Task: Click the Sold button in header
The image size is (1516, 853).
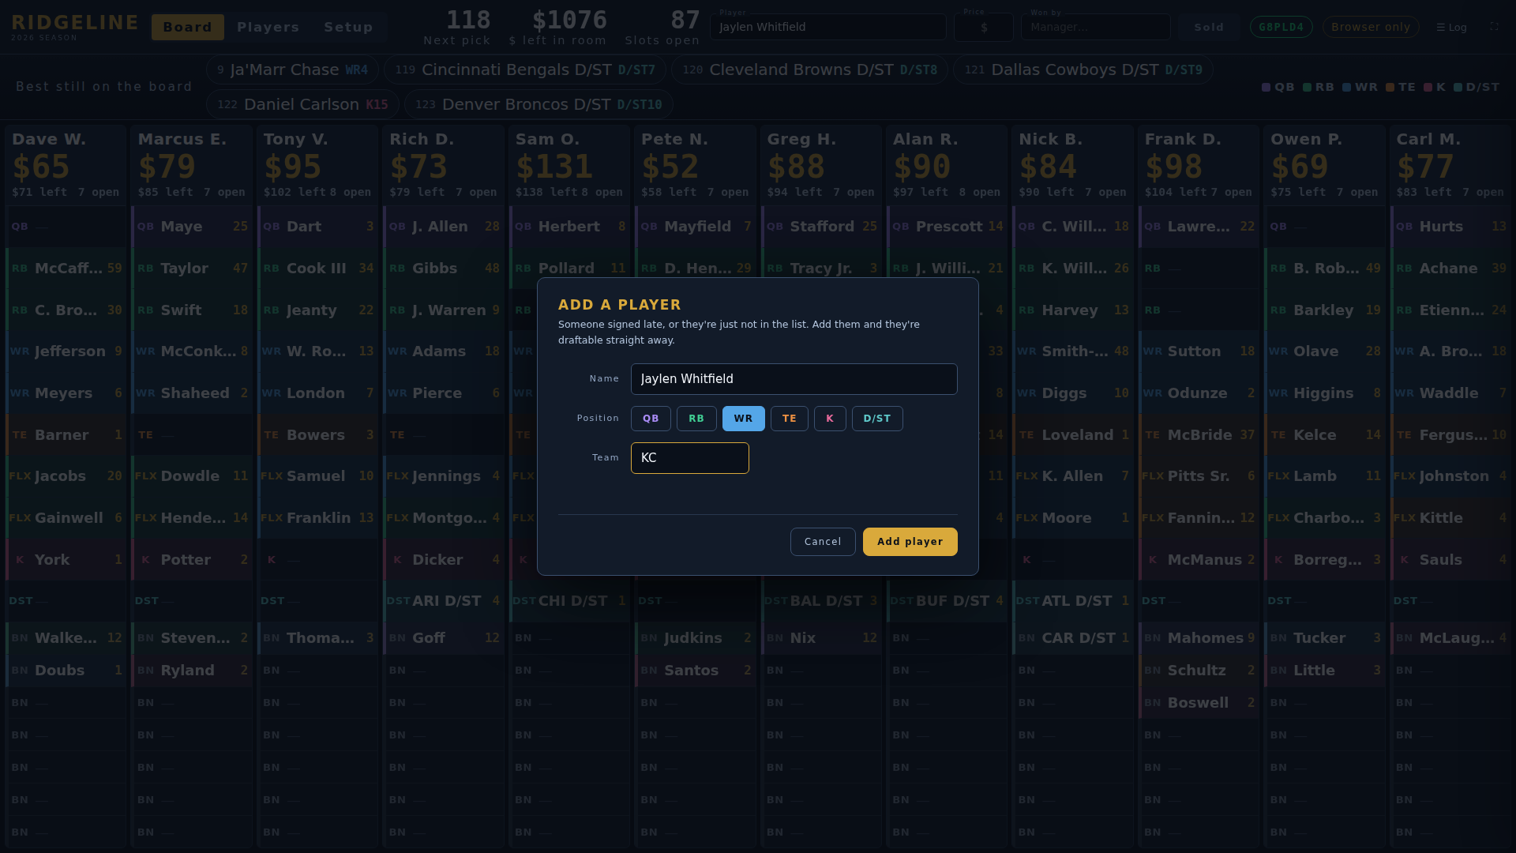Action: (1209, 27)
